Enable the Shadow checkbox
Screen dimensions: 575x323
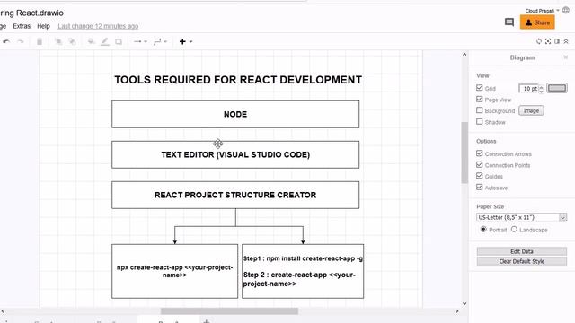[x=479, y=121]
